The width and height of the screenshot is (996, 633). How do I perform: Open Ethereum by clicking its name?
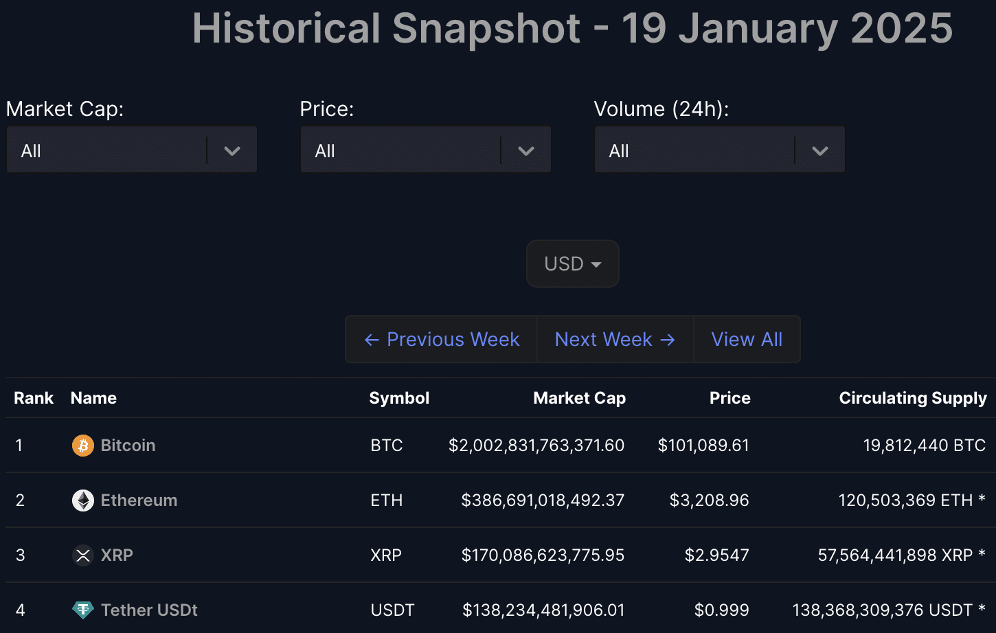(x=139, y=500)
